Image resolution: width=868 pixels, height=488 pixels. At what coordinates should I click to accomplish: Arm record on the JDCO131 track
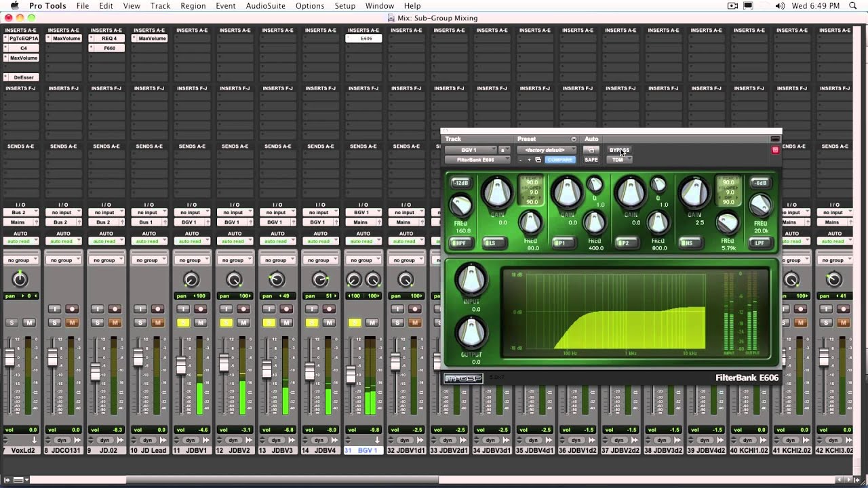(x=72, y=309)
